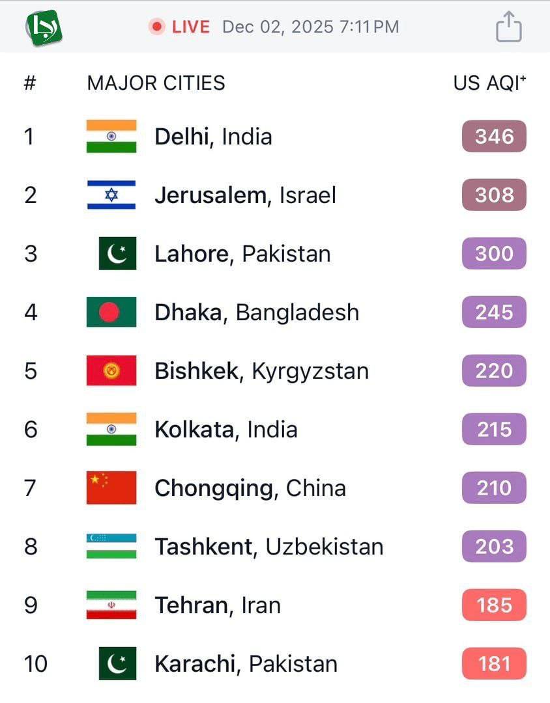This screenshot has height=703, width=550.
Task: Tap the purple 245 AQI badge
Action: coord(494,312)
